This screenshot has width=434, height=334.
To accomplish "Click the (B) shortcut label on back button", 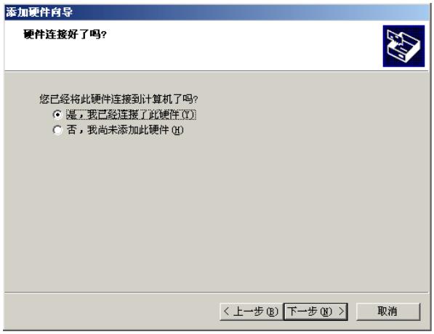I will point(272,311).
